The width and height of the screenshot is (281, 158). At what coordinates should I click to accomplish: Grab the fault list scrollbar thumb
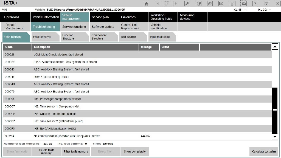[275, 111]
